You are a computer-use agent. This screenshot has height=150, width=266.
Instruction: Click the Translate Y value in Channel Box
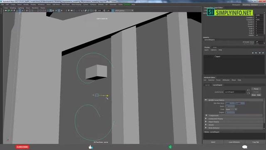pyautogui.click(x=259, y=17)
